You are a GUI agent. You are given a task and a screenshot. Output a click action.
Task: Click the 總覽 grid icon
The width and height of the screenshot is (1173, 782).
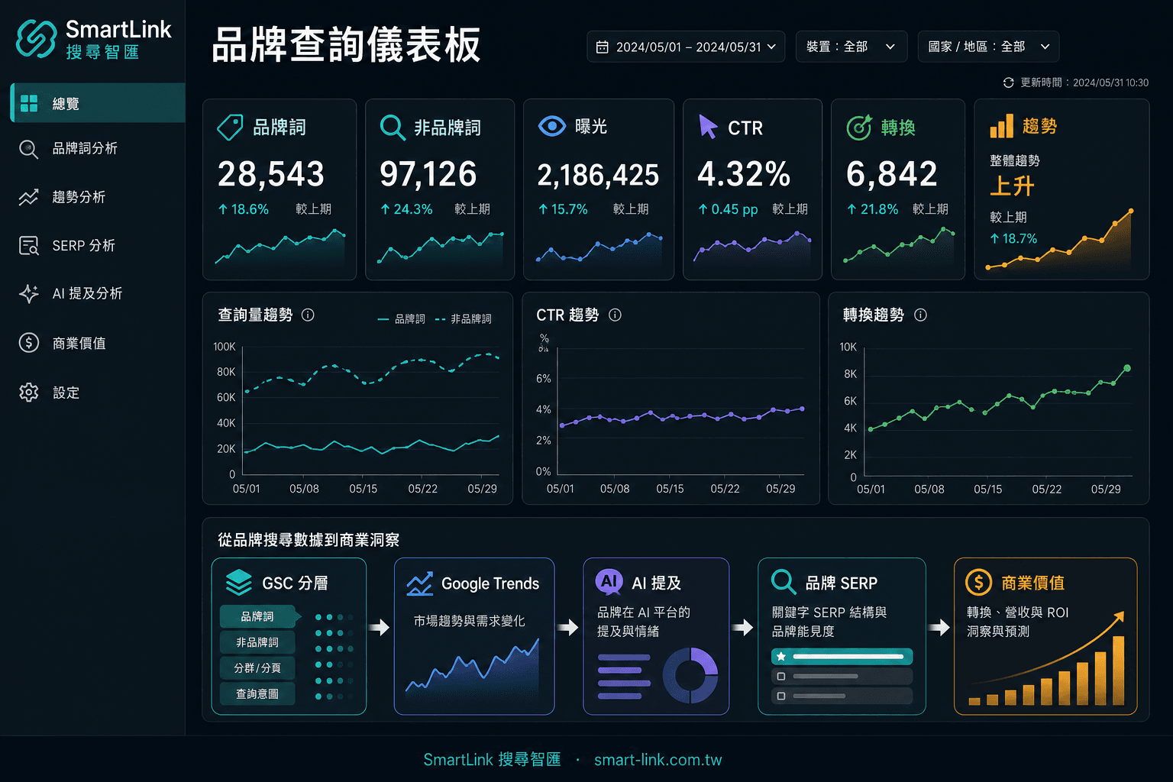[x=29, y=103]
